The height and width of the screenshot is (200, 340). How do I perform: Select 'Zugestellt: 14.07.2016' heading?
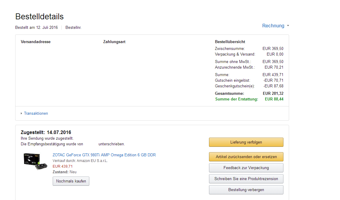(x=46, y=133)
